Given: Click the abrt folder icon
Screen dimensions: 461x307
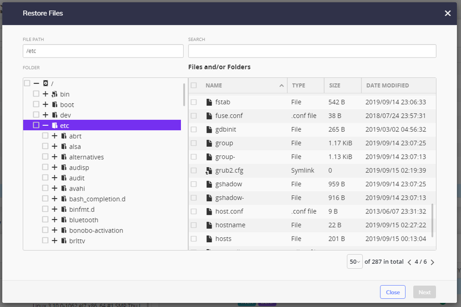Looking at the screenshot, I should tap(64, 136).
